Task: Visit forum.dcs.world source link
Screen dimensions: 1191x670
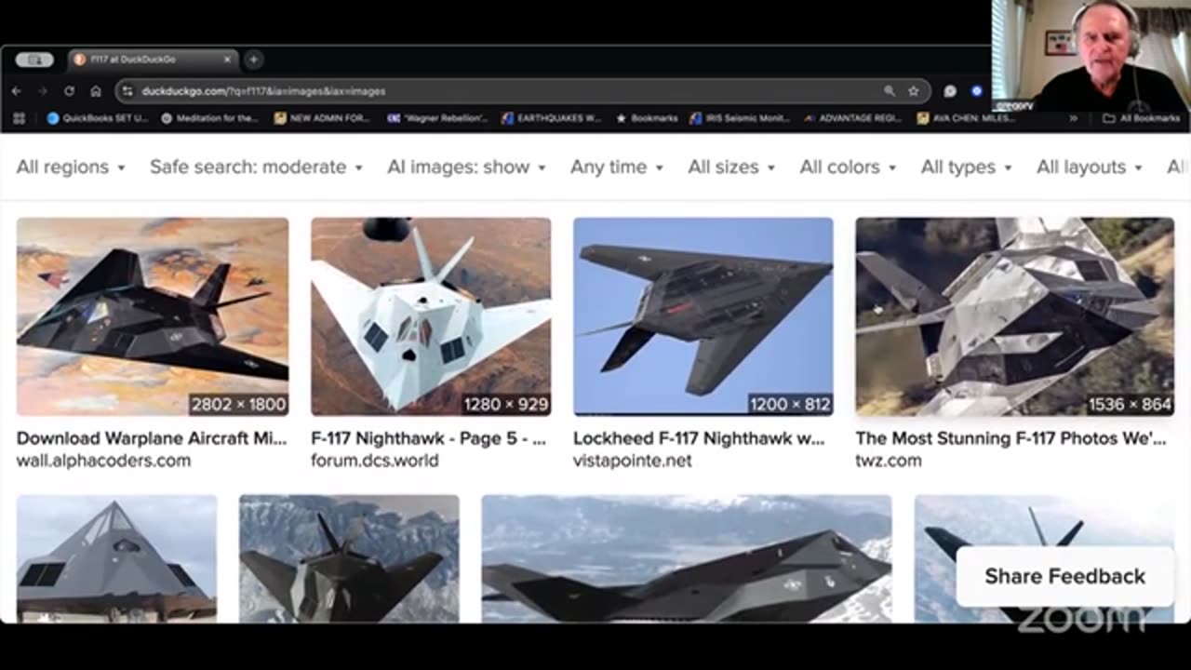Action: click(x=375, y=461)
